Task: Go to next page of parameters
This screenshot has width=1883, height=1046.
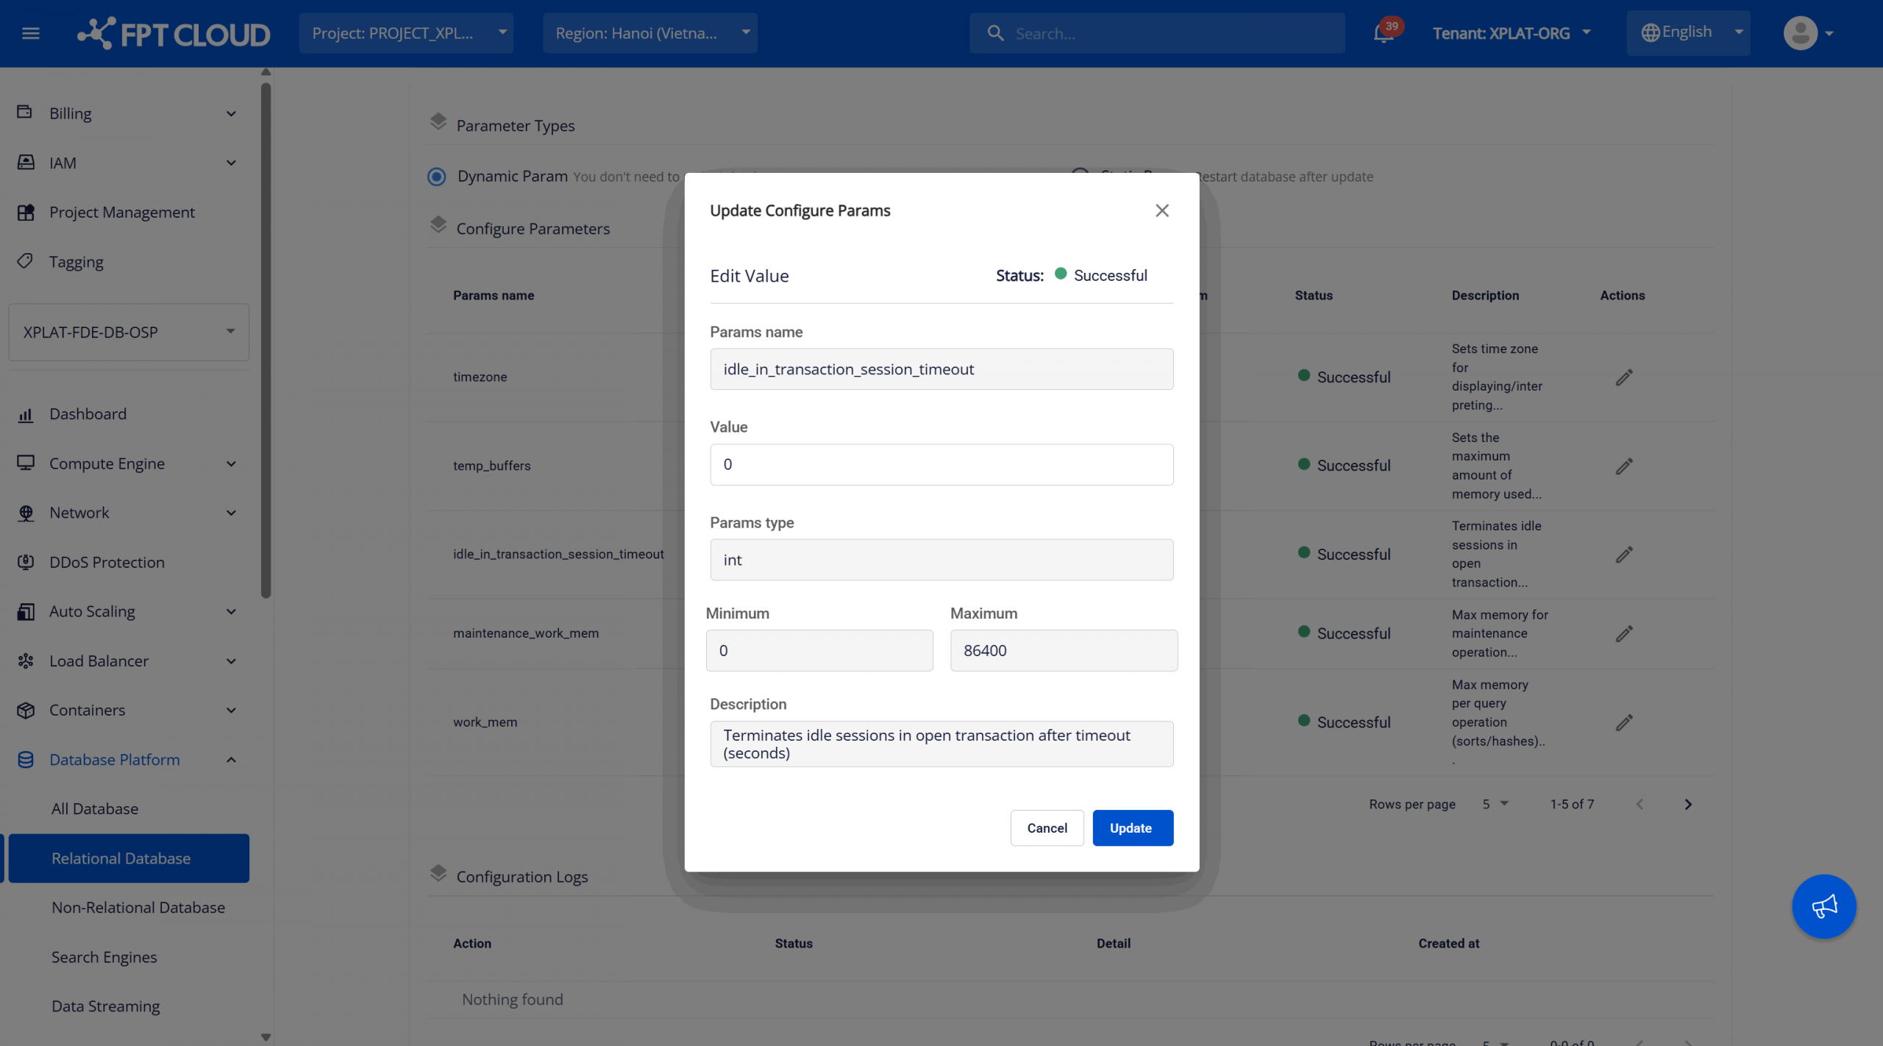Action: coord(1688,805)
